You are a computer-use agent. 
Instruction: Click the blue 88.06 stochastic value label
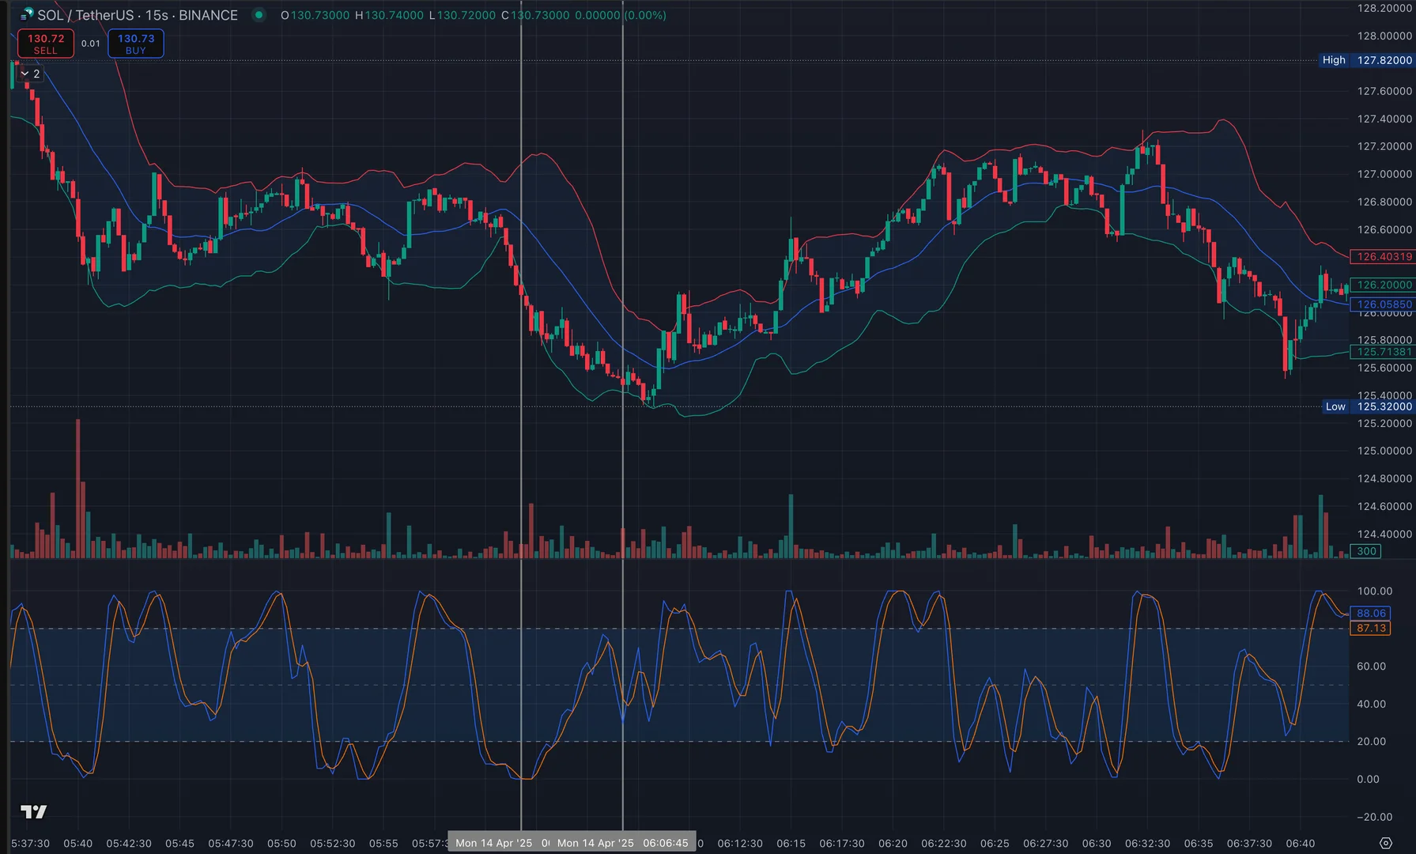(1371, 613)
